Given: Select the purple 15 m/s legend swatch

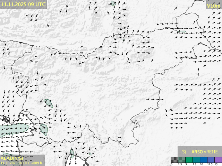Looking at the screenshot, I should pos(218,160).
